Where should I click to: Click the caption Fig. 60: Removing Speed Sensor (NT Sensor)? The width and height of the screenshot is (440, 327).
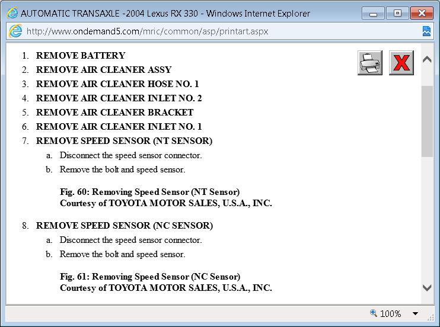150,192
